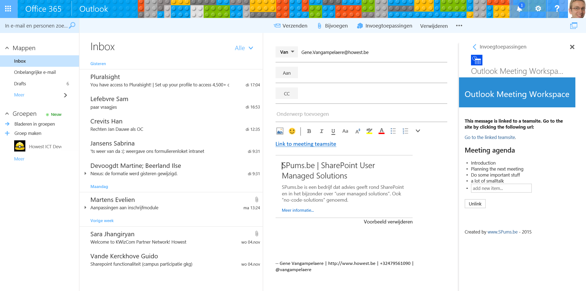586x291 pixels.
Task: Open more actions ellipsis in command bar
Action: click(x=459, y=26)
